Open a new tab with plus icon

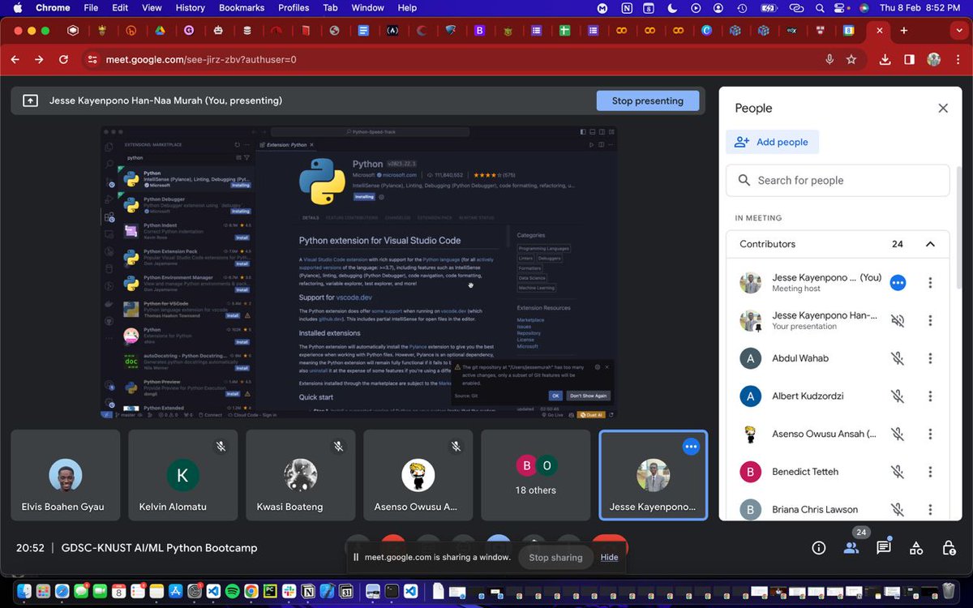pyautogui.click(x=903, y=31)
